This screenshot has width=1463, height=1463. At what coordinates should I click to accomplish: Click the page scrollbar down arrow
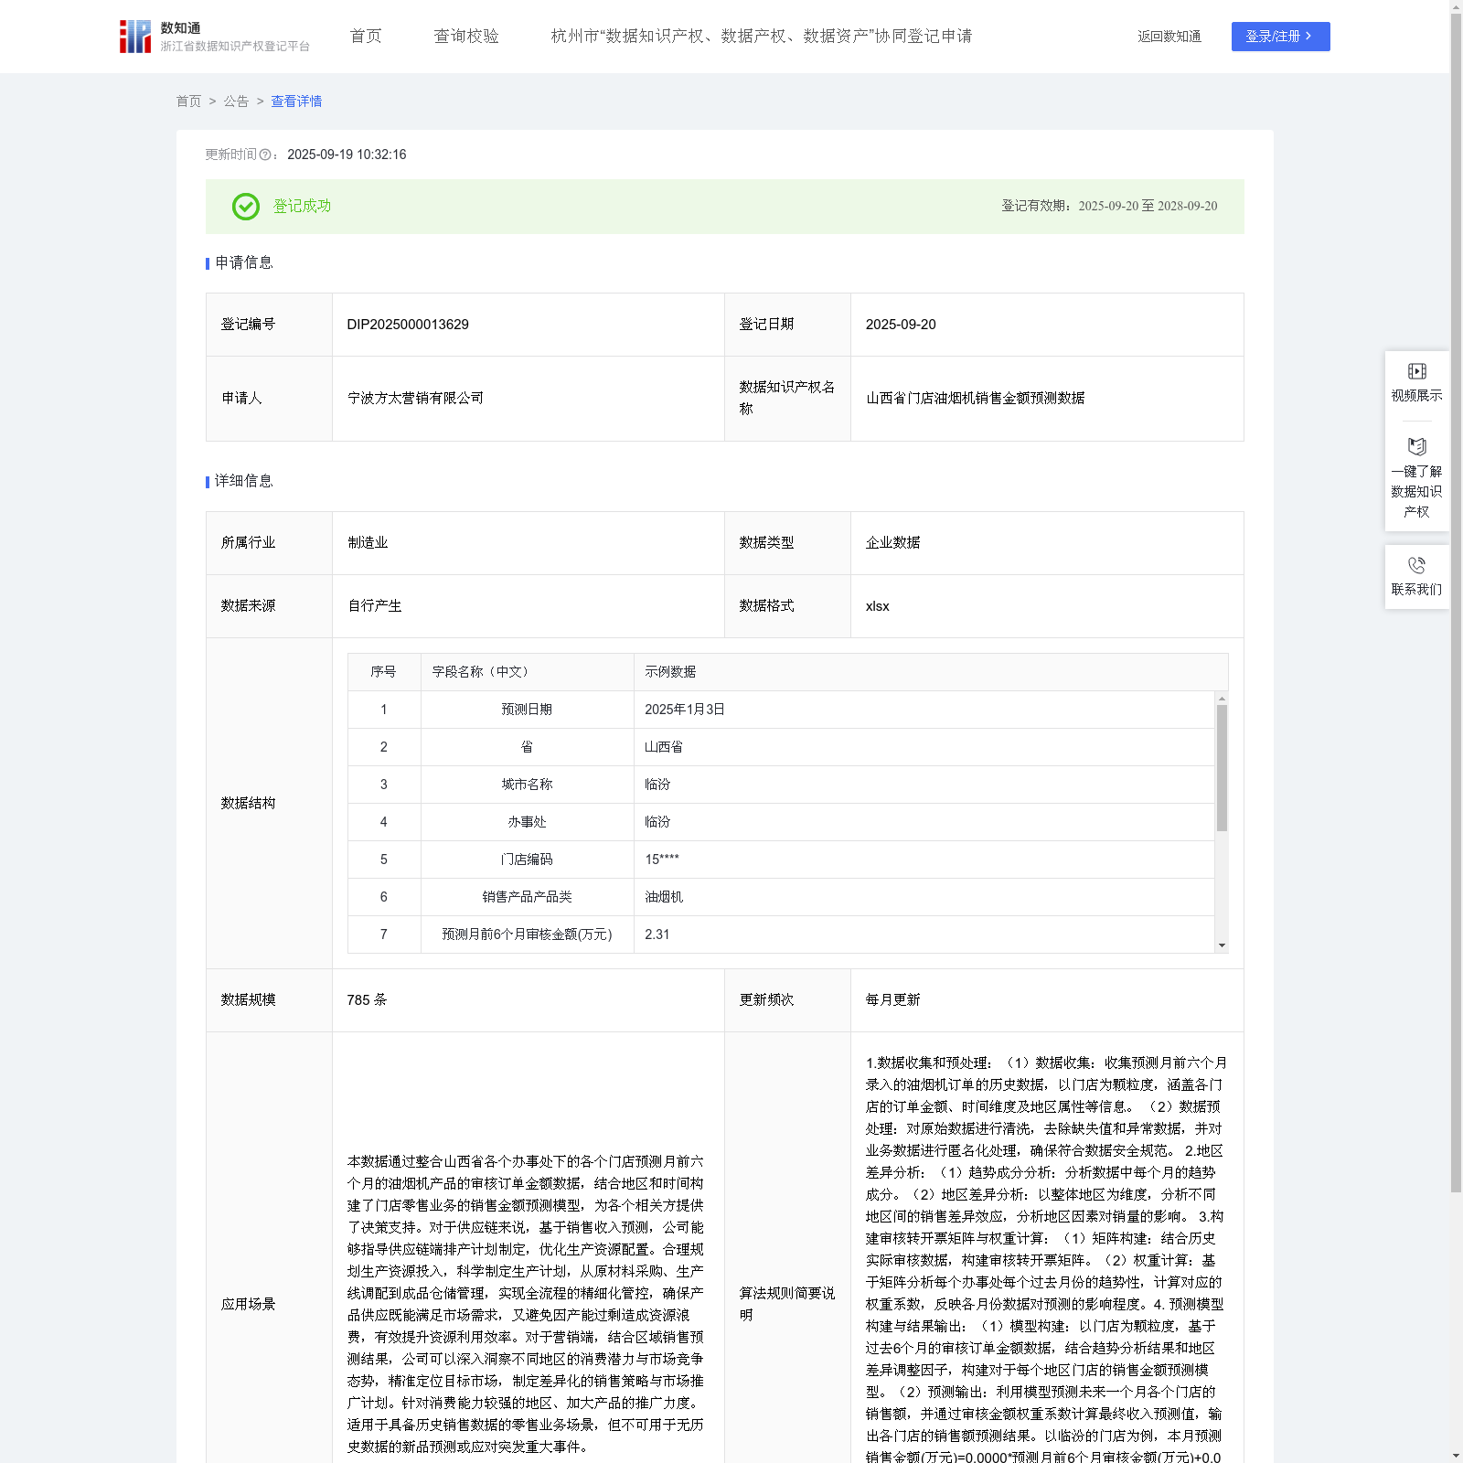pos(1456,1456)
